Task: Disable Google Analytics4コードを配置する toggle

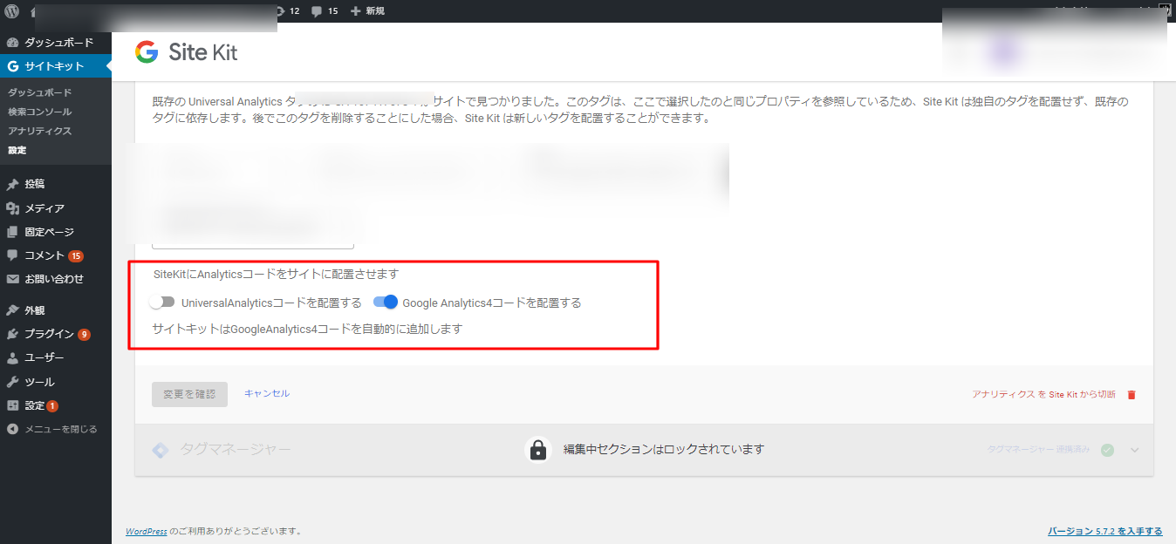Action: coord(386,303)
